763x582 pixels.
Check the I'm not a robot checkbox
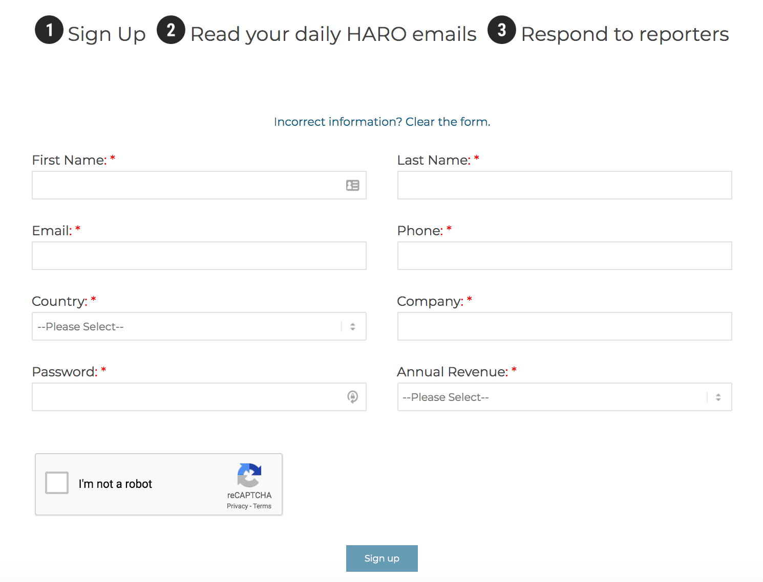coord(56,482)
